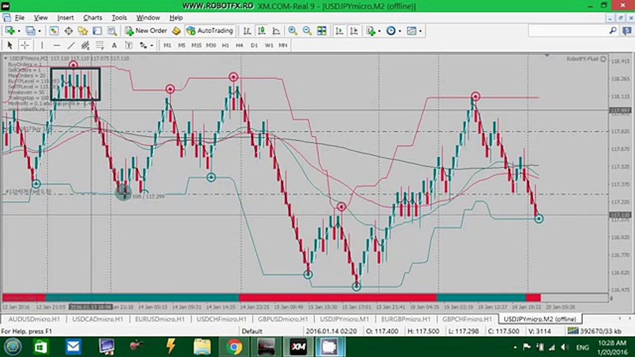The width and height of the screenshot is (635, 357).
Task: Set timeframe to W1
Action: coord(269,45)
